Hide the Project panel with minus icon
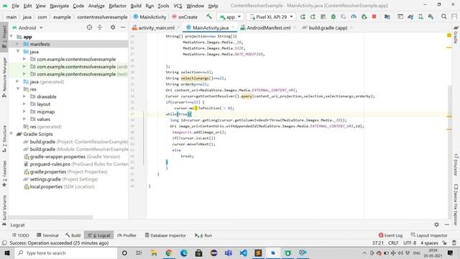460x259 pixels. click(123, 27)
